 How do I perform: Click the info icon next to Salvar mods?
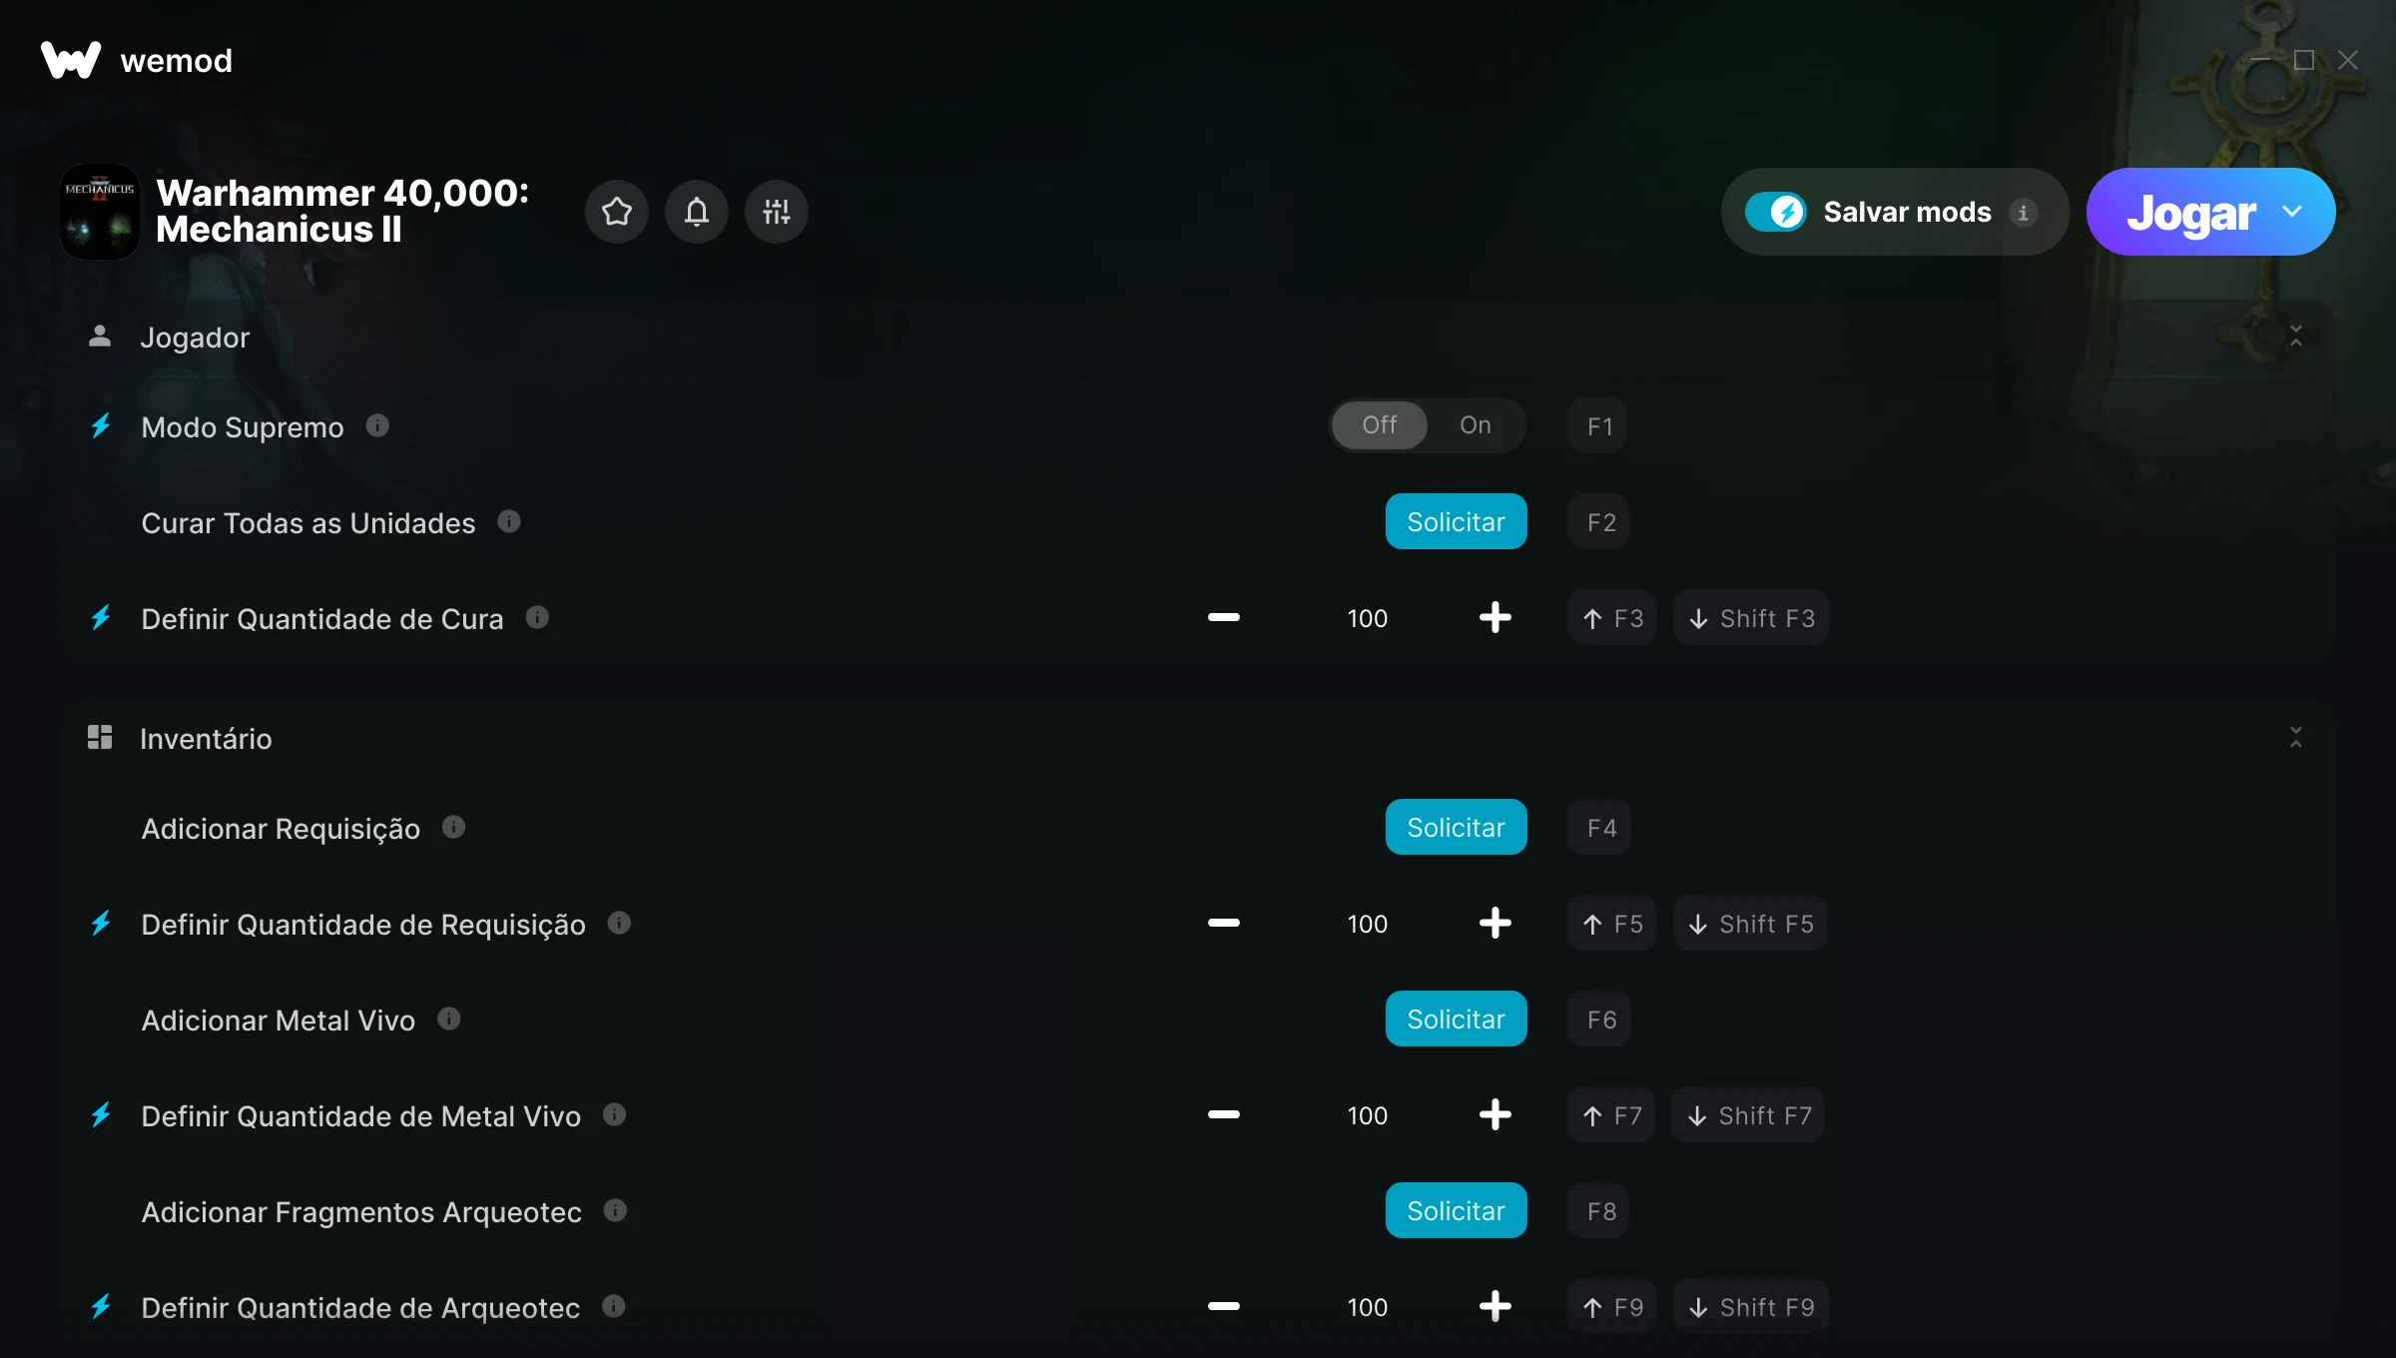pyautogui.click(x=2023, y=213)
